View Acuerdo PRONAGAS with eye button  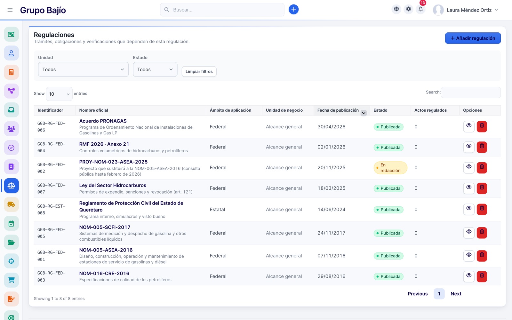pyautogui.click(x=469, y=126)
